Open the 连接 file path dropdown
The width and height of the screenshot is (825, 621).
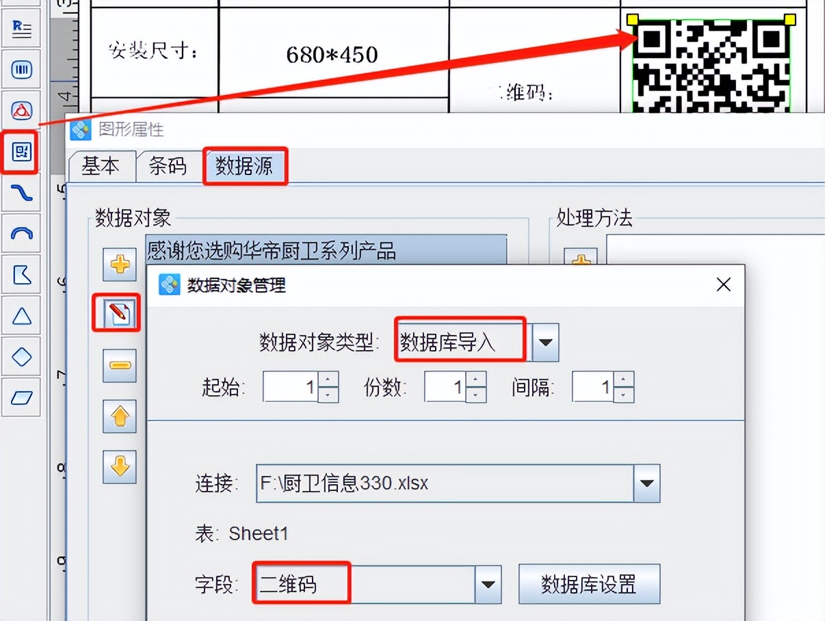646,484
